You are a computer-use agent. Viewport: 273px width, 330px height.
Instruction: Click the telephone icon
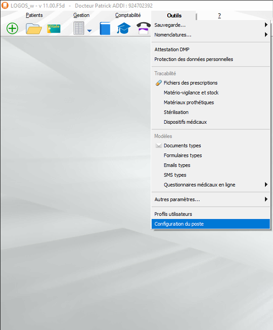[x=144, y=28]
